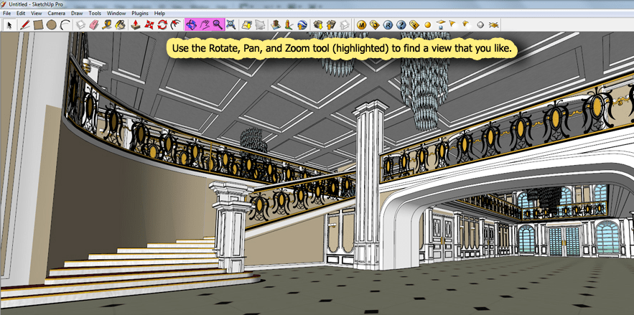Viewport: 634px width, 315px height.
Task: Pick the Line pencil tool
Action: tap(25, 25)
